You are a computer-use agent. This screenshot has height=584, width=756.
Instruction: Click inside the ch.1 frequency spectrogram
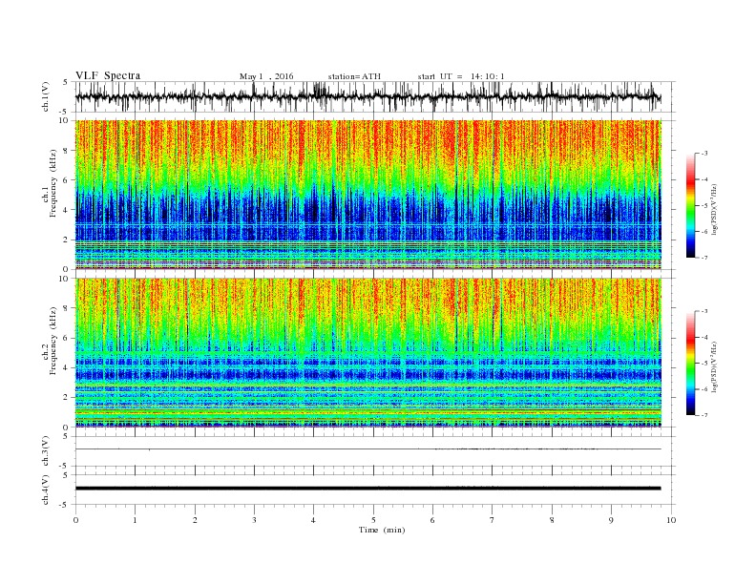367,195
